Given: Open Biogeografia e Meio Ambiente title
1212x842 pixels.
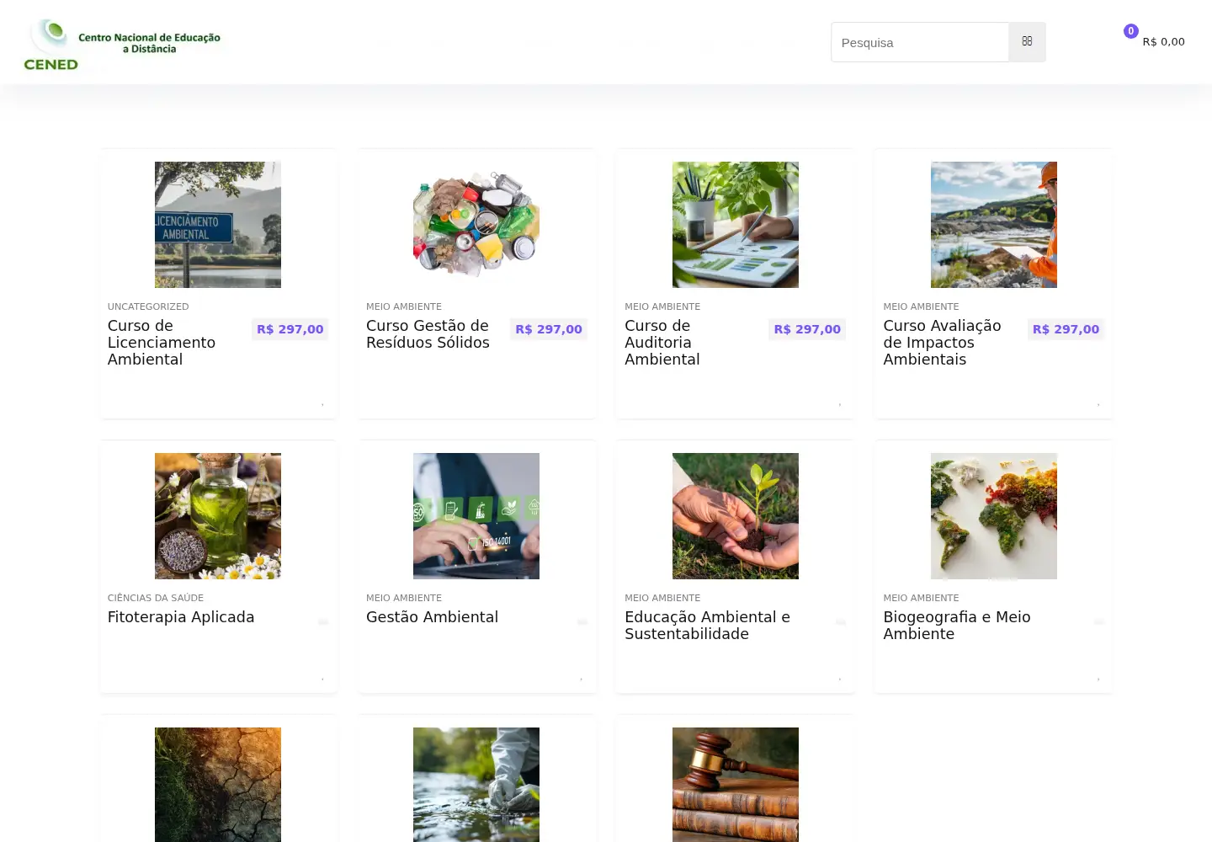Looking at the screenshot, I should click(x=957, y=626).
